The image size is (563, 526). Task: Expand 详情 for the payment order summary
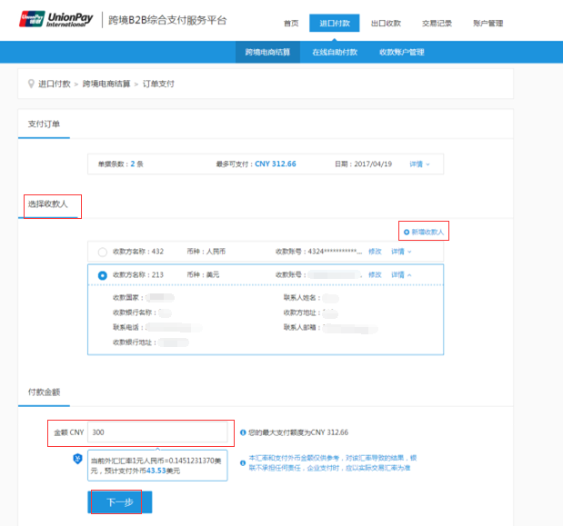pyautogui.click(x=419, y=164)
